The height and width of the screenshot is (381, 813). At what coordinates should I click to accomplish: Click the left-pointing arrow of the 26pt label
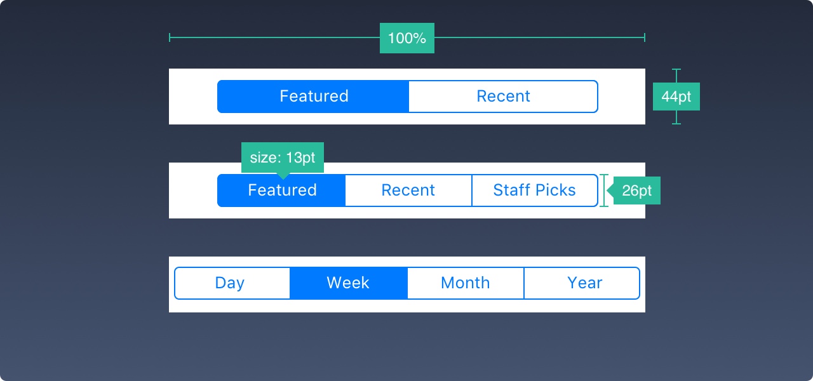610,190
